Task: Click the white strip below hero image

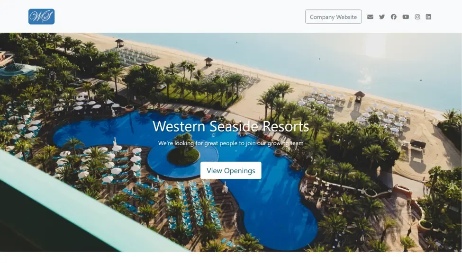Action: (x=231, y=257)
